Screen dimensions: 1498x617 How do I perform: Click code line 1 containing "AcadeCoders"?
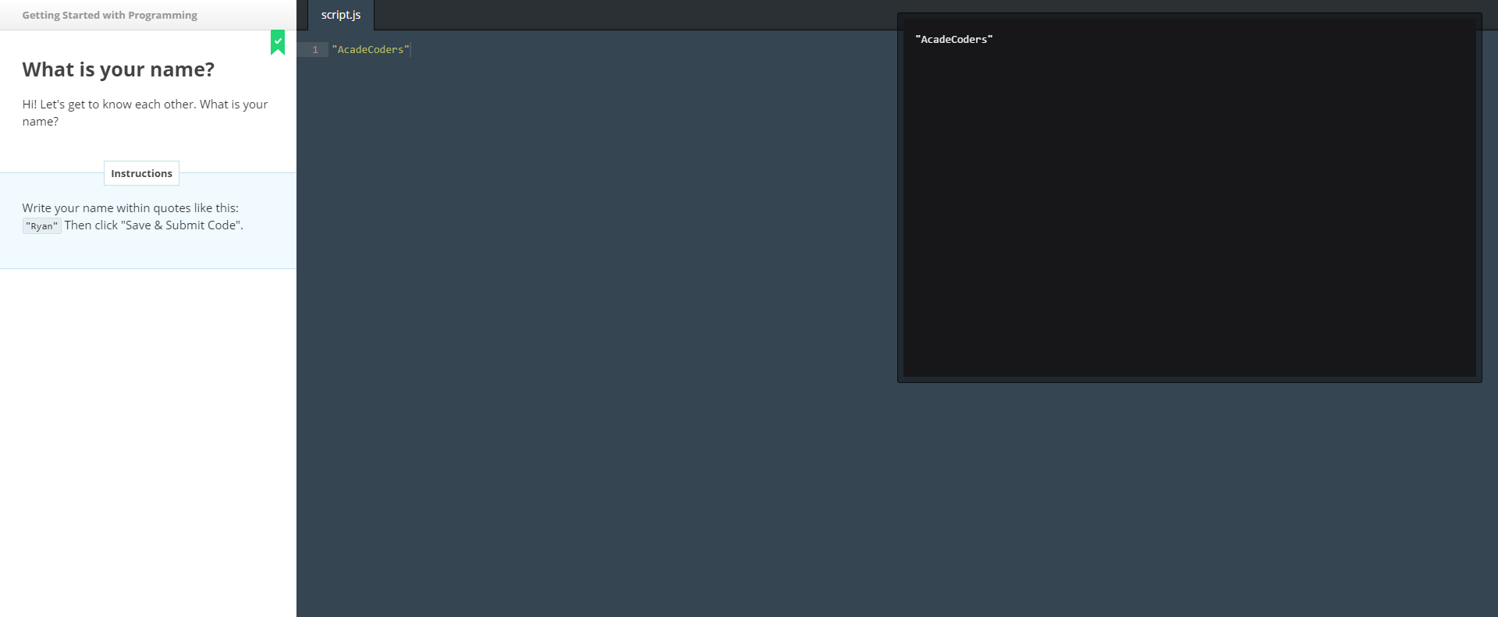coord(371,49)
